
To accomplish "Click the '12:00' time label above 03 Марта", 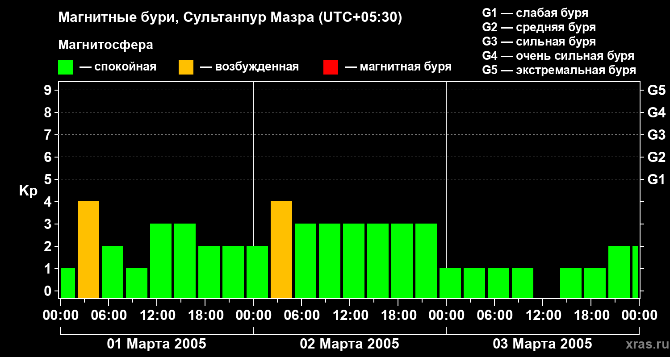I will 543,315.
